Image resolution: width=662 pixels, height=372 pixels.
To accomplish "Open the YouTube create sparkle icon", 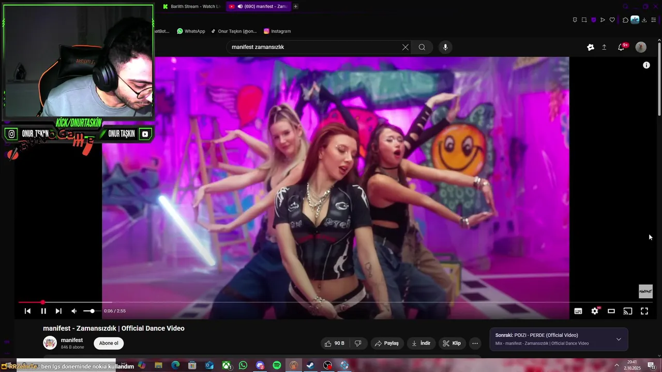I will coord(591,47).
